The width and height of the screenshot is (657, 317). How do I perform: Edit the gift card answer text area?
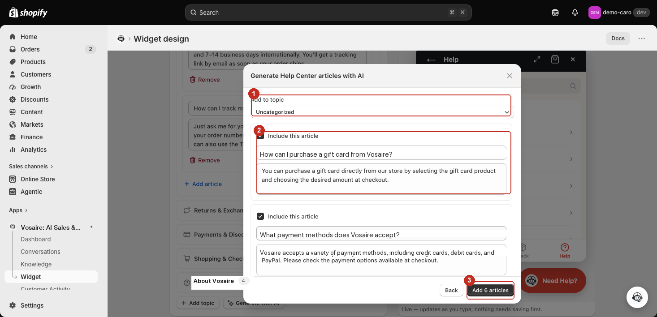381,179
